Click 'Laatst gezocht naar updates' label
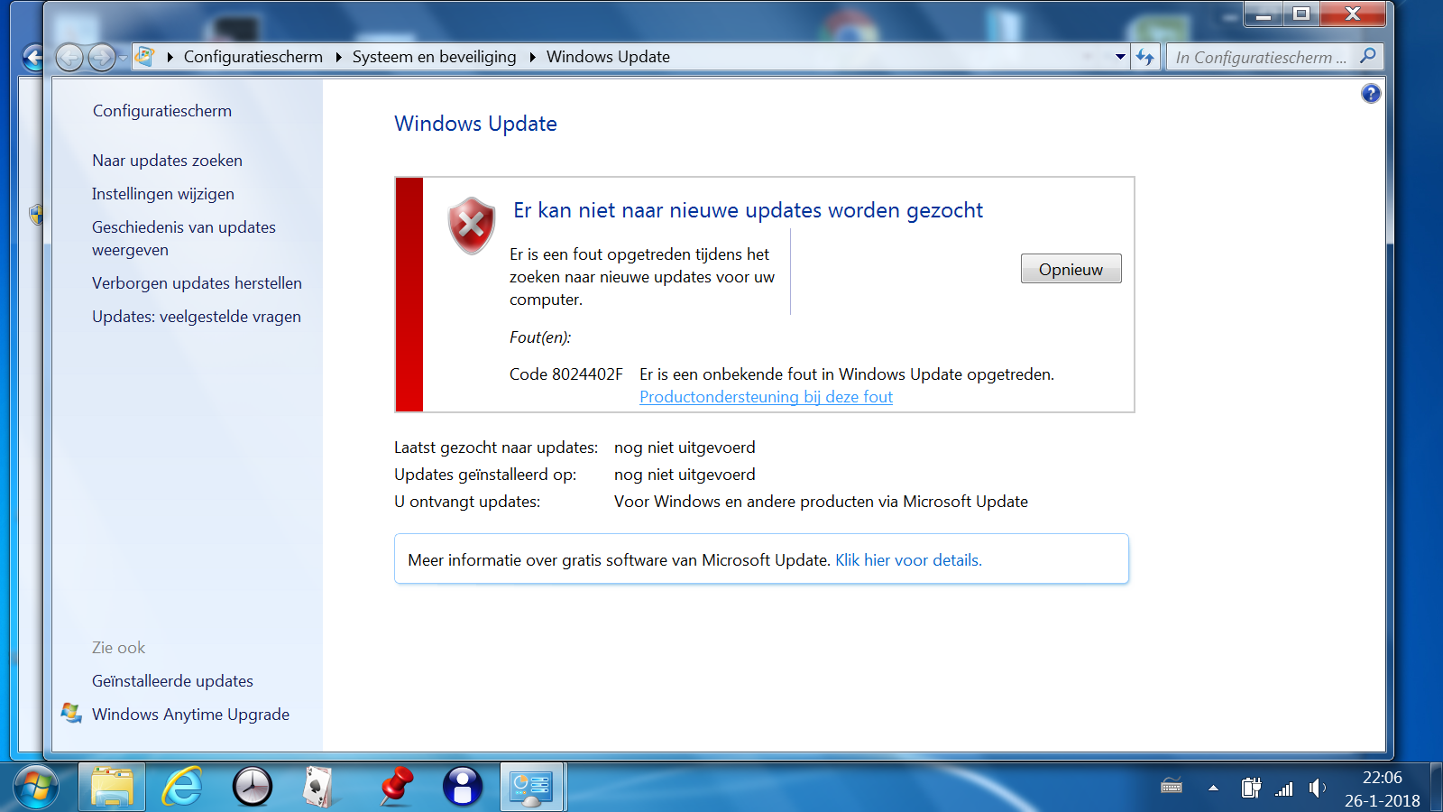 coord(496,448)
